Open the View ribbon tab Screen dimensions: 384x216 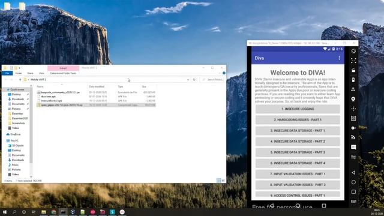(x=41, y=73)
